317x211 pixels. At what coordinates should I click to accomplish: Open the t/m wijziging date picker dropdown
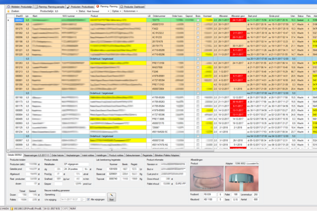[84, 199]
